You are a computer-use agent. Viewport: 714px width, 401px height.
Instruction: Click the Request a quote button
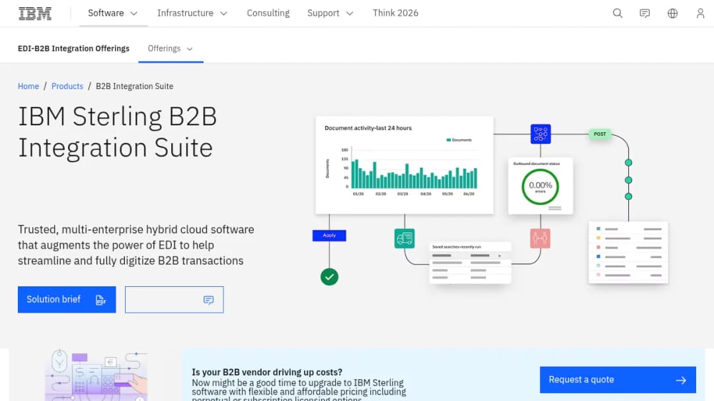tap(618, 380)
